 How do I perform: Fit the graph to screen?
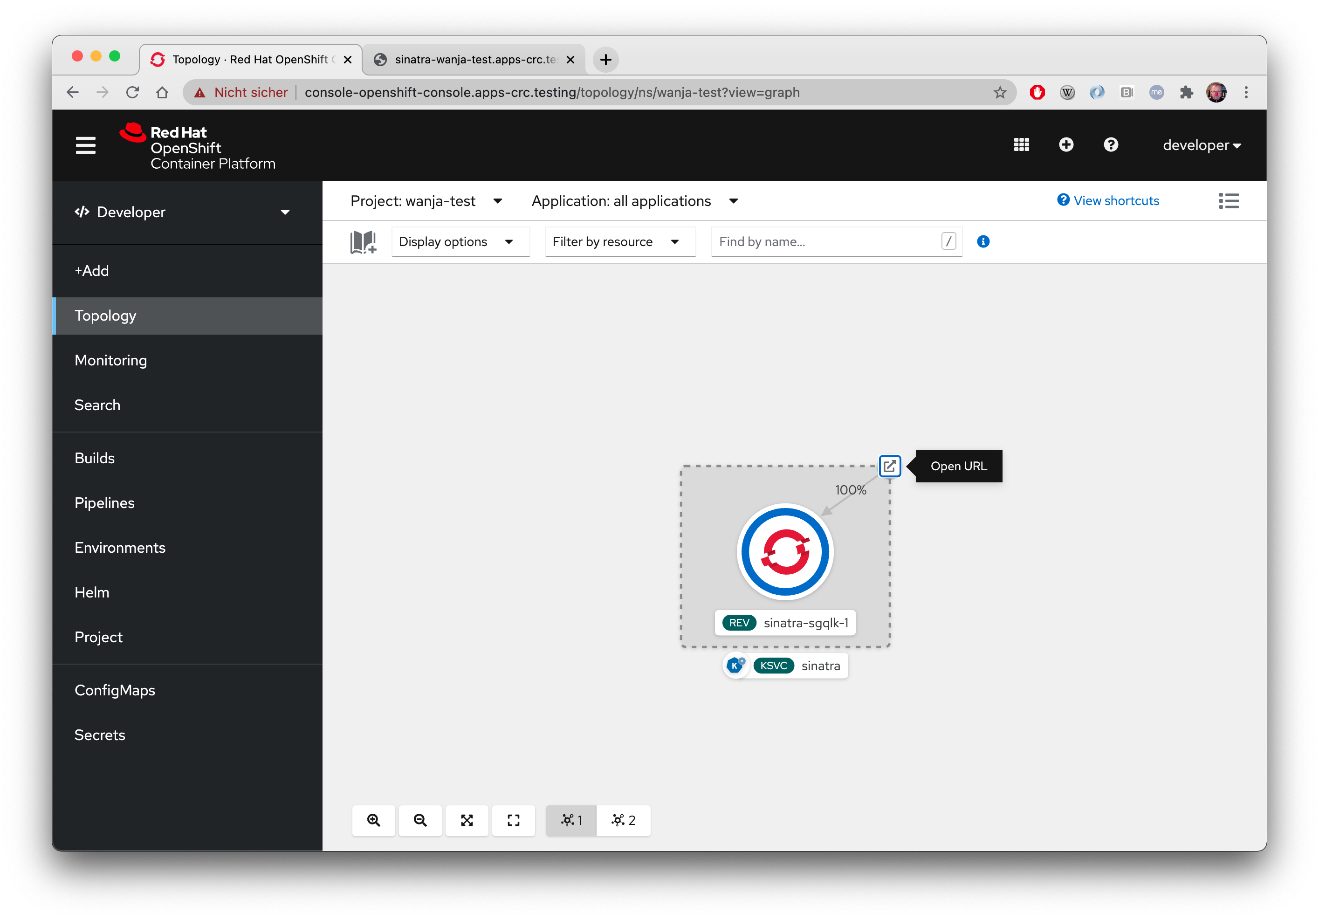(x=467, y=821)
